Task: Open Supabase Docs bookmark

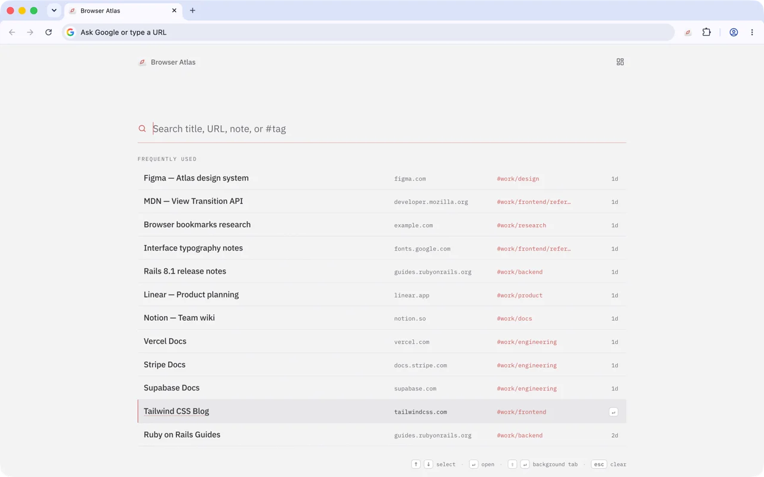Action: click(x=382, y=388)
